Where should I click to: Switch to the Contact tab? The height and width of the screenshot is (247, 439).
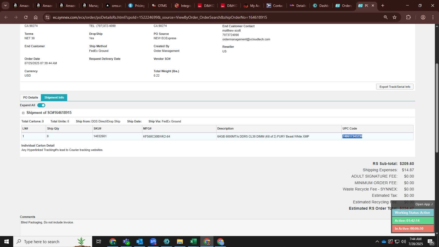[x=275, y=5]
